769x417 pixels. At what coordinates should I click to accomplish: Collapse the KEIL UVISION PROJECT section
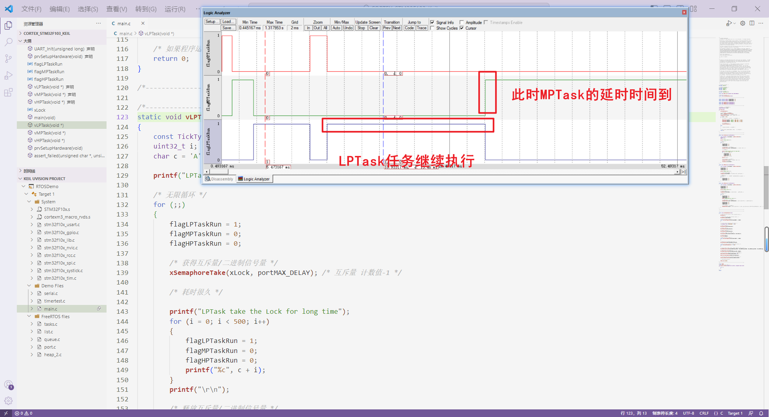[x=62, y=178]
